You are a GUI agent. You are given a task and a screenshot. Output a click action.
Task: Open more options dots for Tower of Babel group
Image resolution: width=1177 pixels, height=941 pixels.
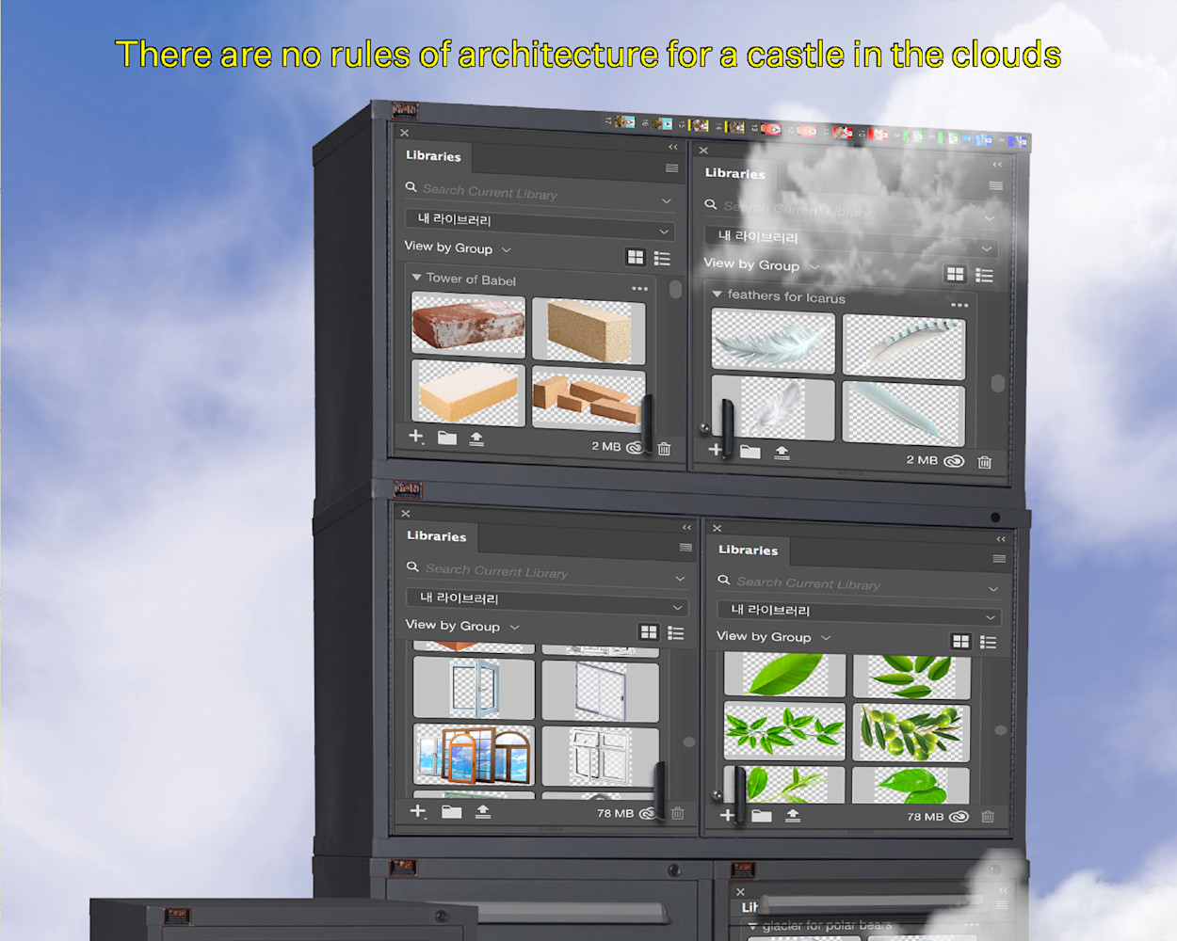(x=639, y=288)
